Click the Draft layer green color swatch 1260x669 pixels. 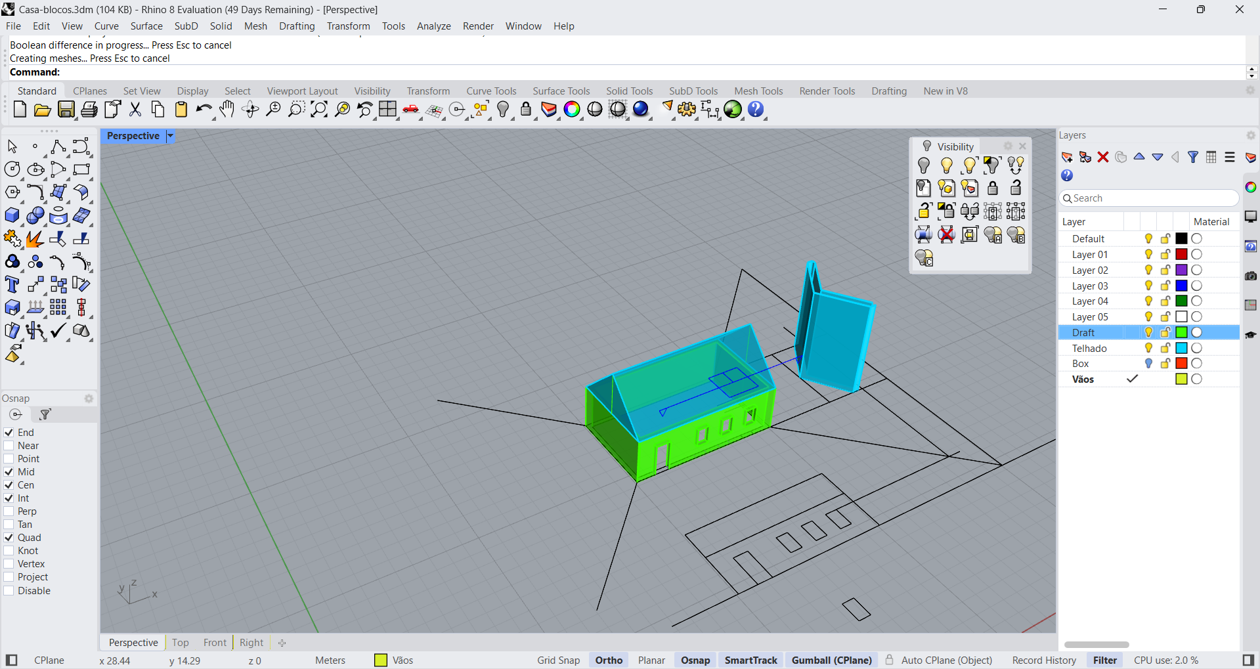tap(1181, 333)
